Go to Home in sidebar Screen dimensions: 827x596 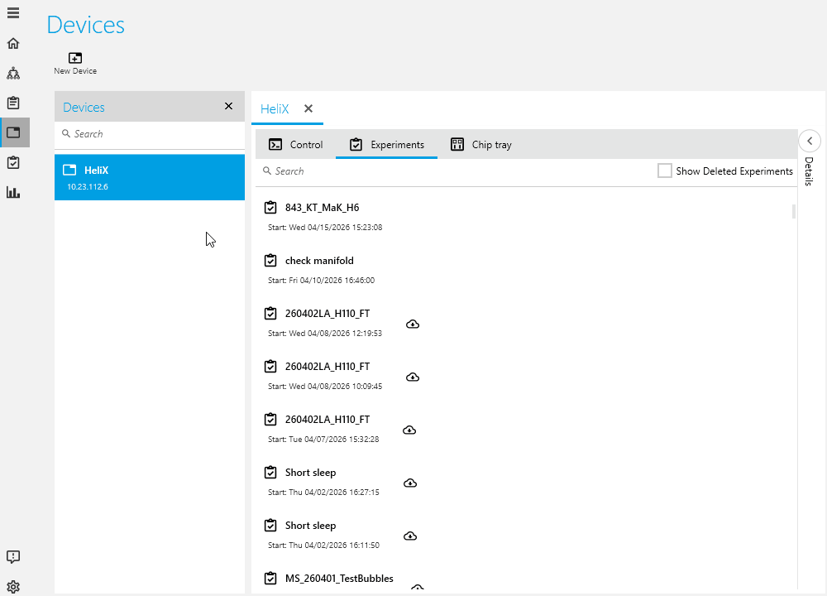point(13,43)
